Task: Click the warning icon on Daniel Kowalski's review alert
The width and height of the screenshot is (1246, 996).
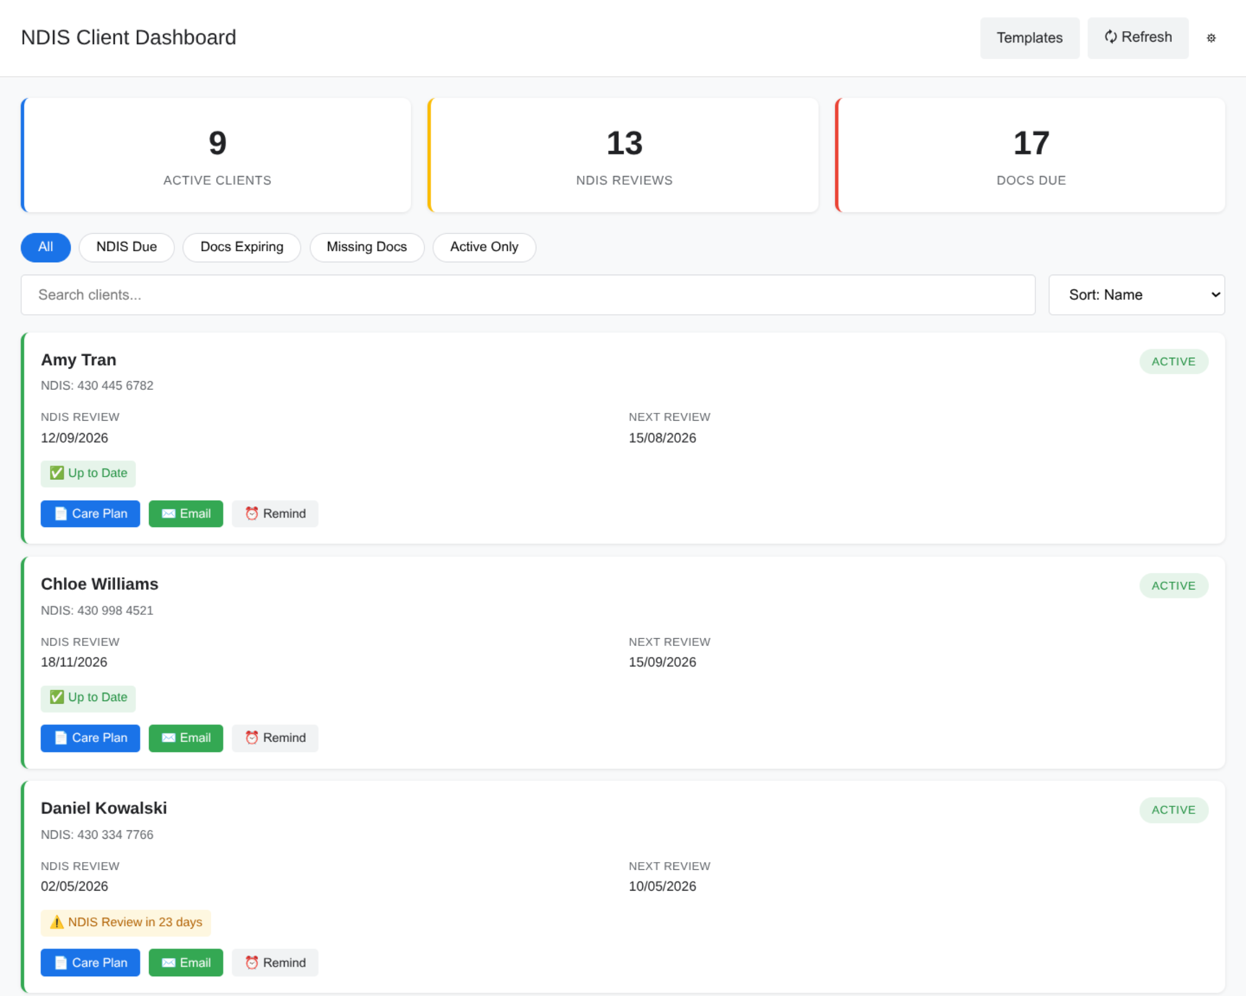Action: point(57,923)
